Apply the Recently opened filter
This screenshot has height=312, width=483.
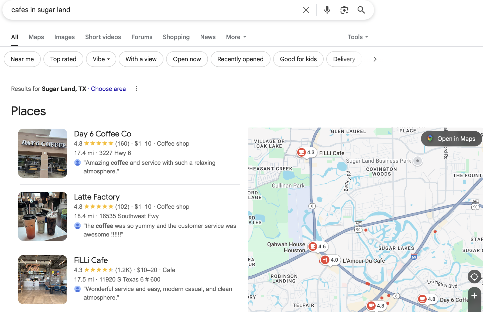pyautogui.click(x=240, y=59)
